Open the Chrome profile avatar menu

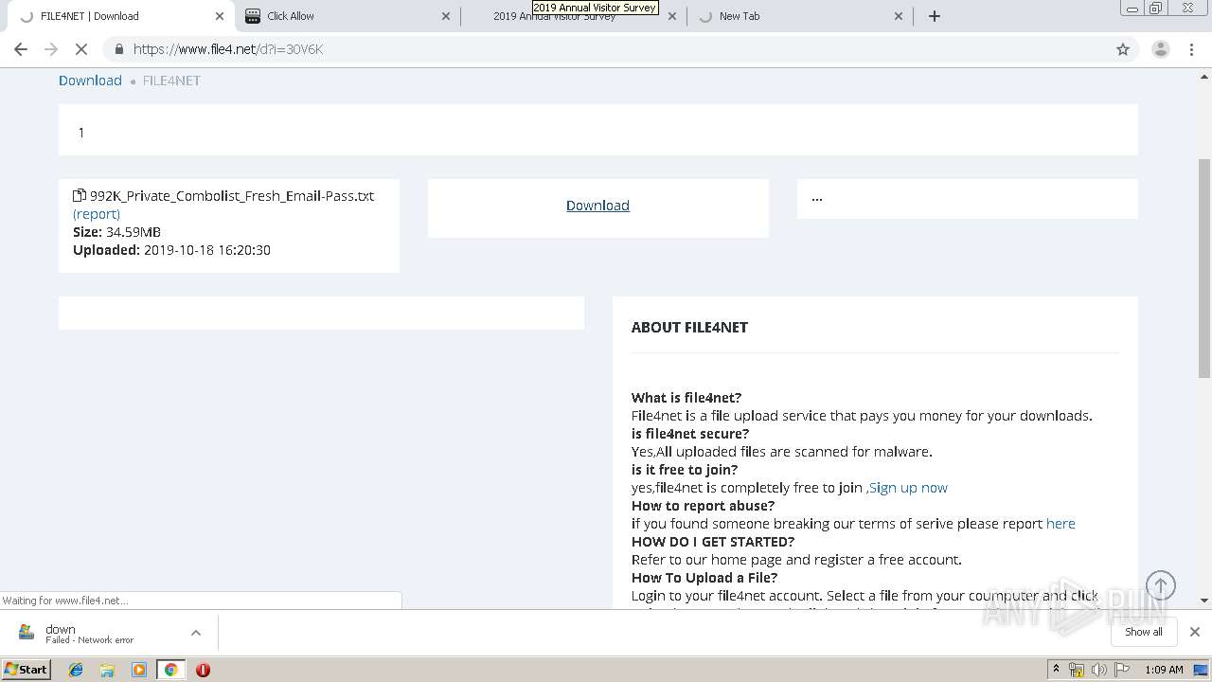[x=1160, y=49]
